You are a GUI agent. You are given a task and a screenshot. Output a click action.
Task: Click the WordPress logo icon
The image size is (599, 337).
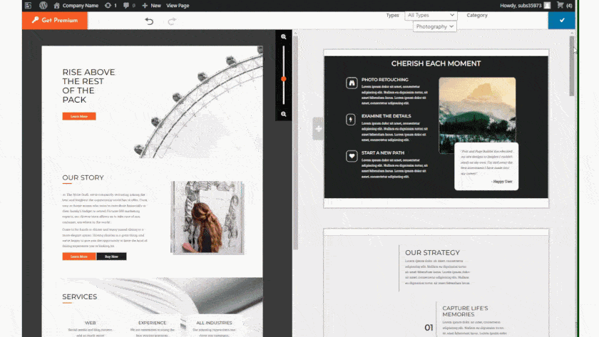[43, 5]
